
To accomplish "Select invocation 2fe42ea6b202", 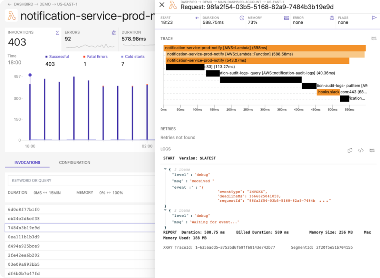I will pos(80,255).
